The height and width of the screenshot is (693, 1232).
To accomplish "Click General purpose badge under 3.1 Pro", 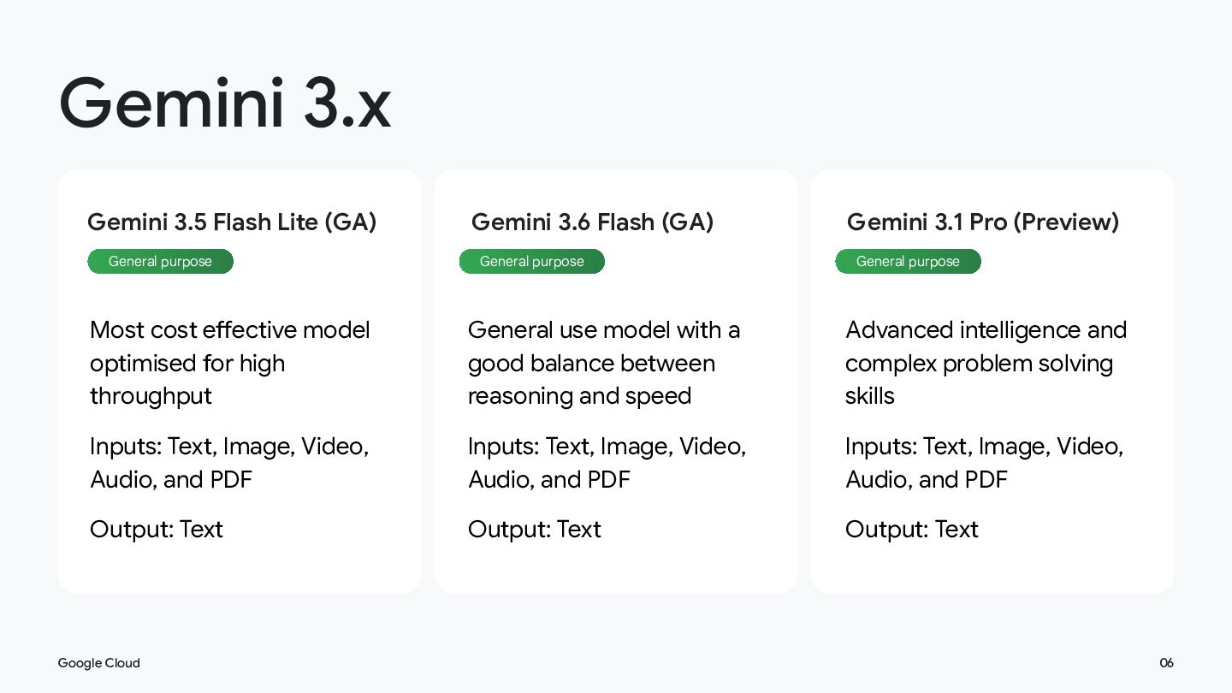I will coord(908,262).
